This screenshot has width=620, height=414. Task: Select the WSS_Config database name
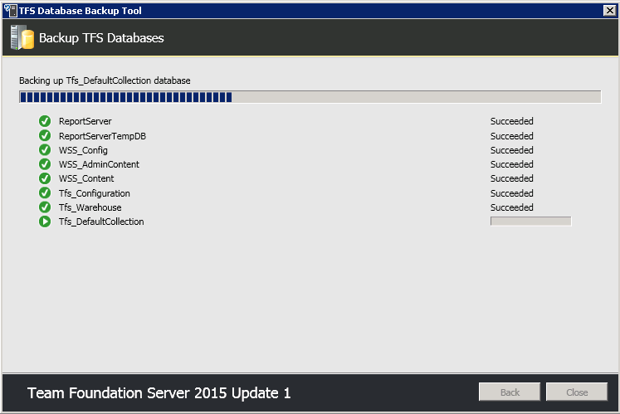(83, 150)
